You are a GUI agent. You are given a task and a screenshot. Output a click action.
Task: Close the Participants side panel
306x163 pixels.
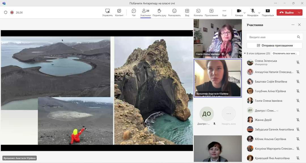(299, 25)
